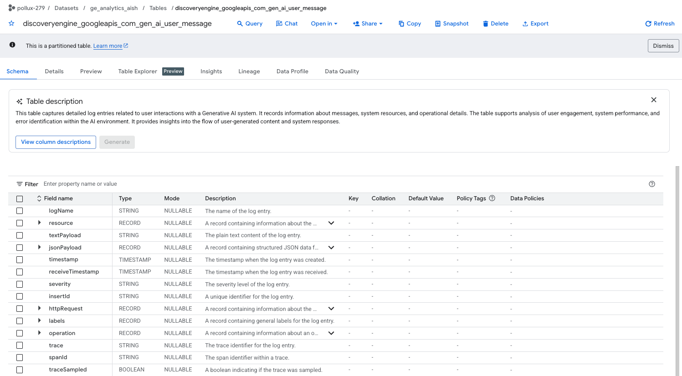This screenshot has width=682, height=376.
Task: Click the info icon in partition banner
Action: coord(12,45)
